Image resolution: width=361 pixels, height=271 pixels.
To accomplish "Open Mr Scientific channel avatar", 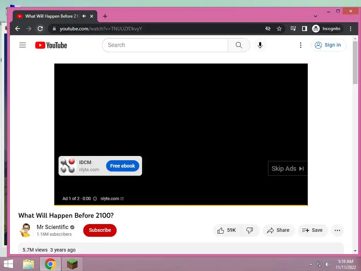I will 26,230.
